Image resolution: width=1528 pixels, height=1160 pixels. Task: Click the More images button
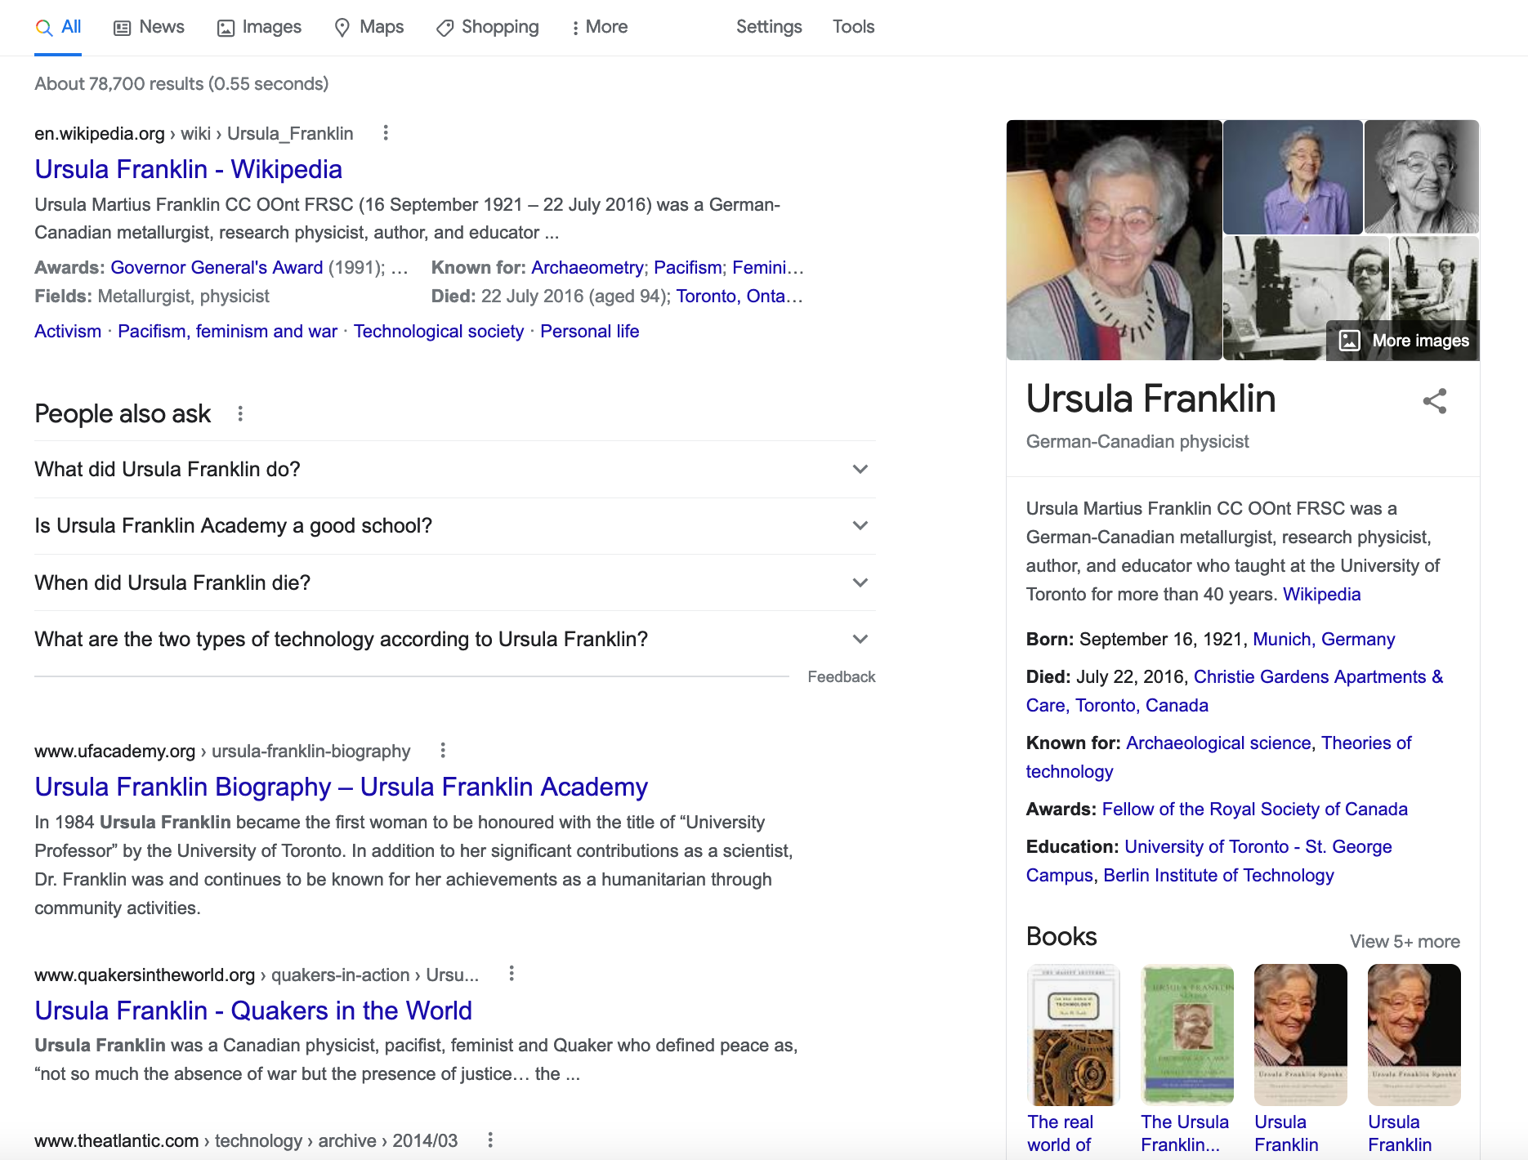coord(1403,341)
